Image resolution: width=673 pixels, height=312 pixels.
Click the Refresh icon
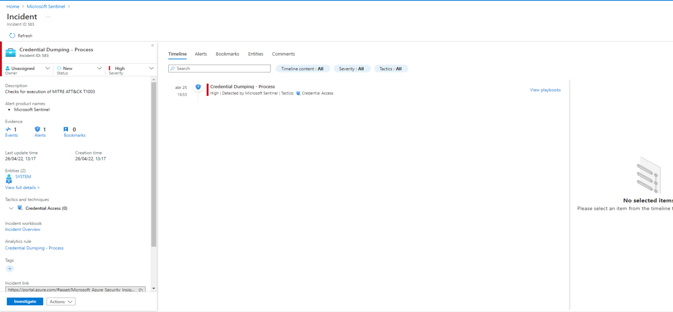click(x=12, y=36)
